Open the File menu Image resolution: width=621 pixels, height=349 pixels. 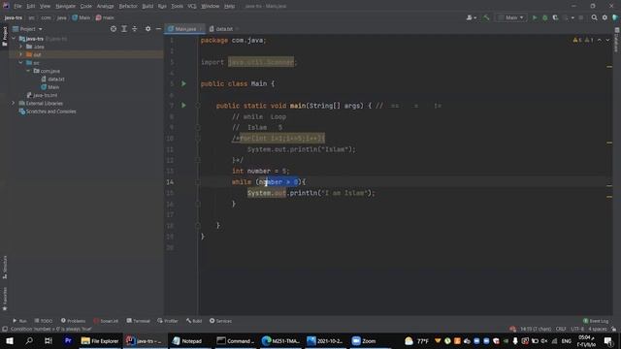[17, 6]
